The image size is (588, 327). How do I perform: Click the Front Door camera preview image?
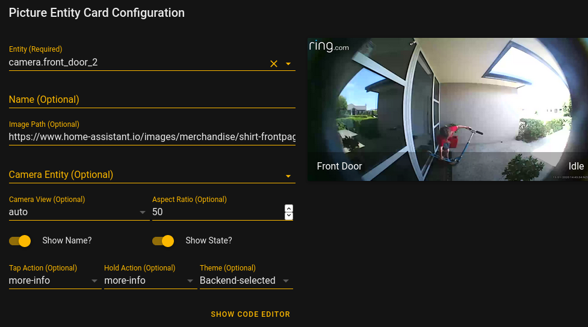coord(448,109)
